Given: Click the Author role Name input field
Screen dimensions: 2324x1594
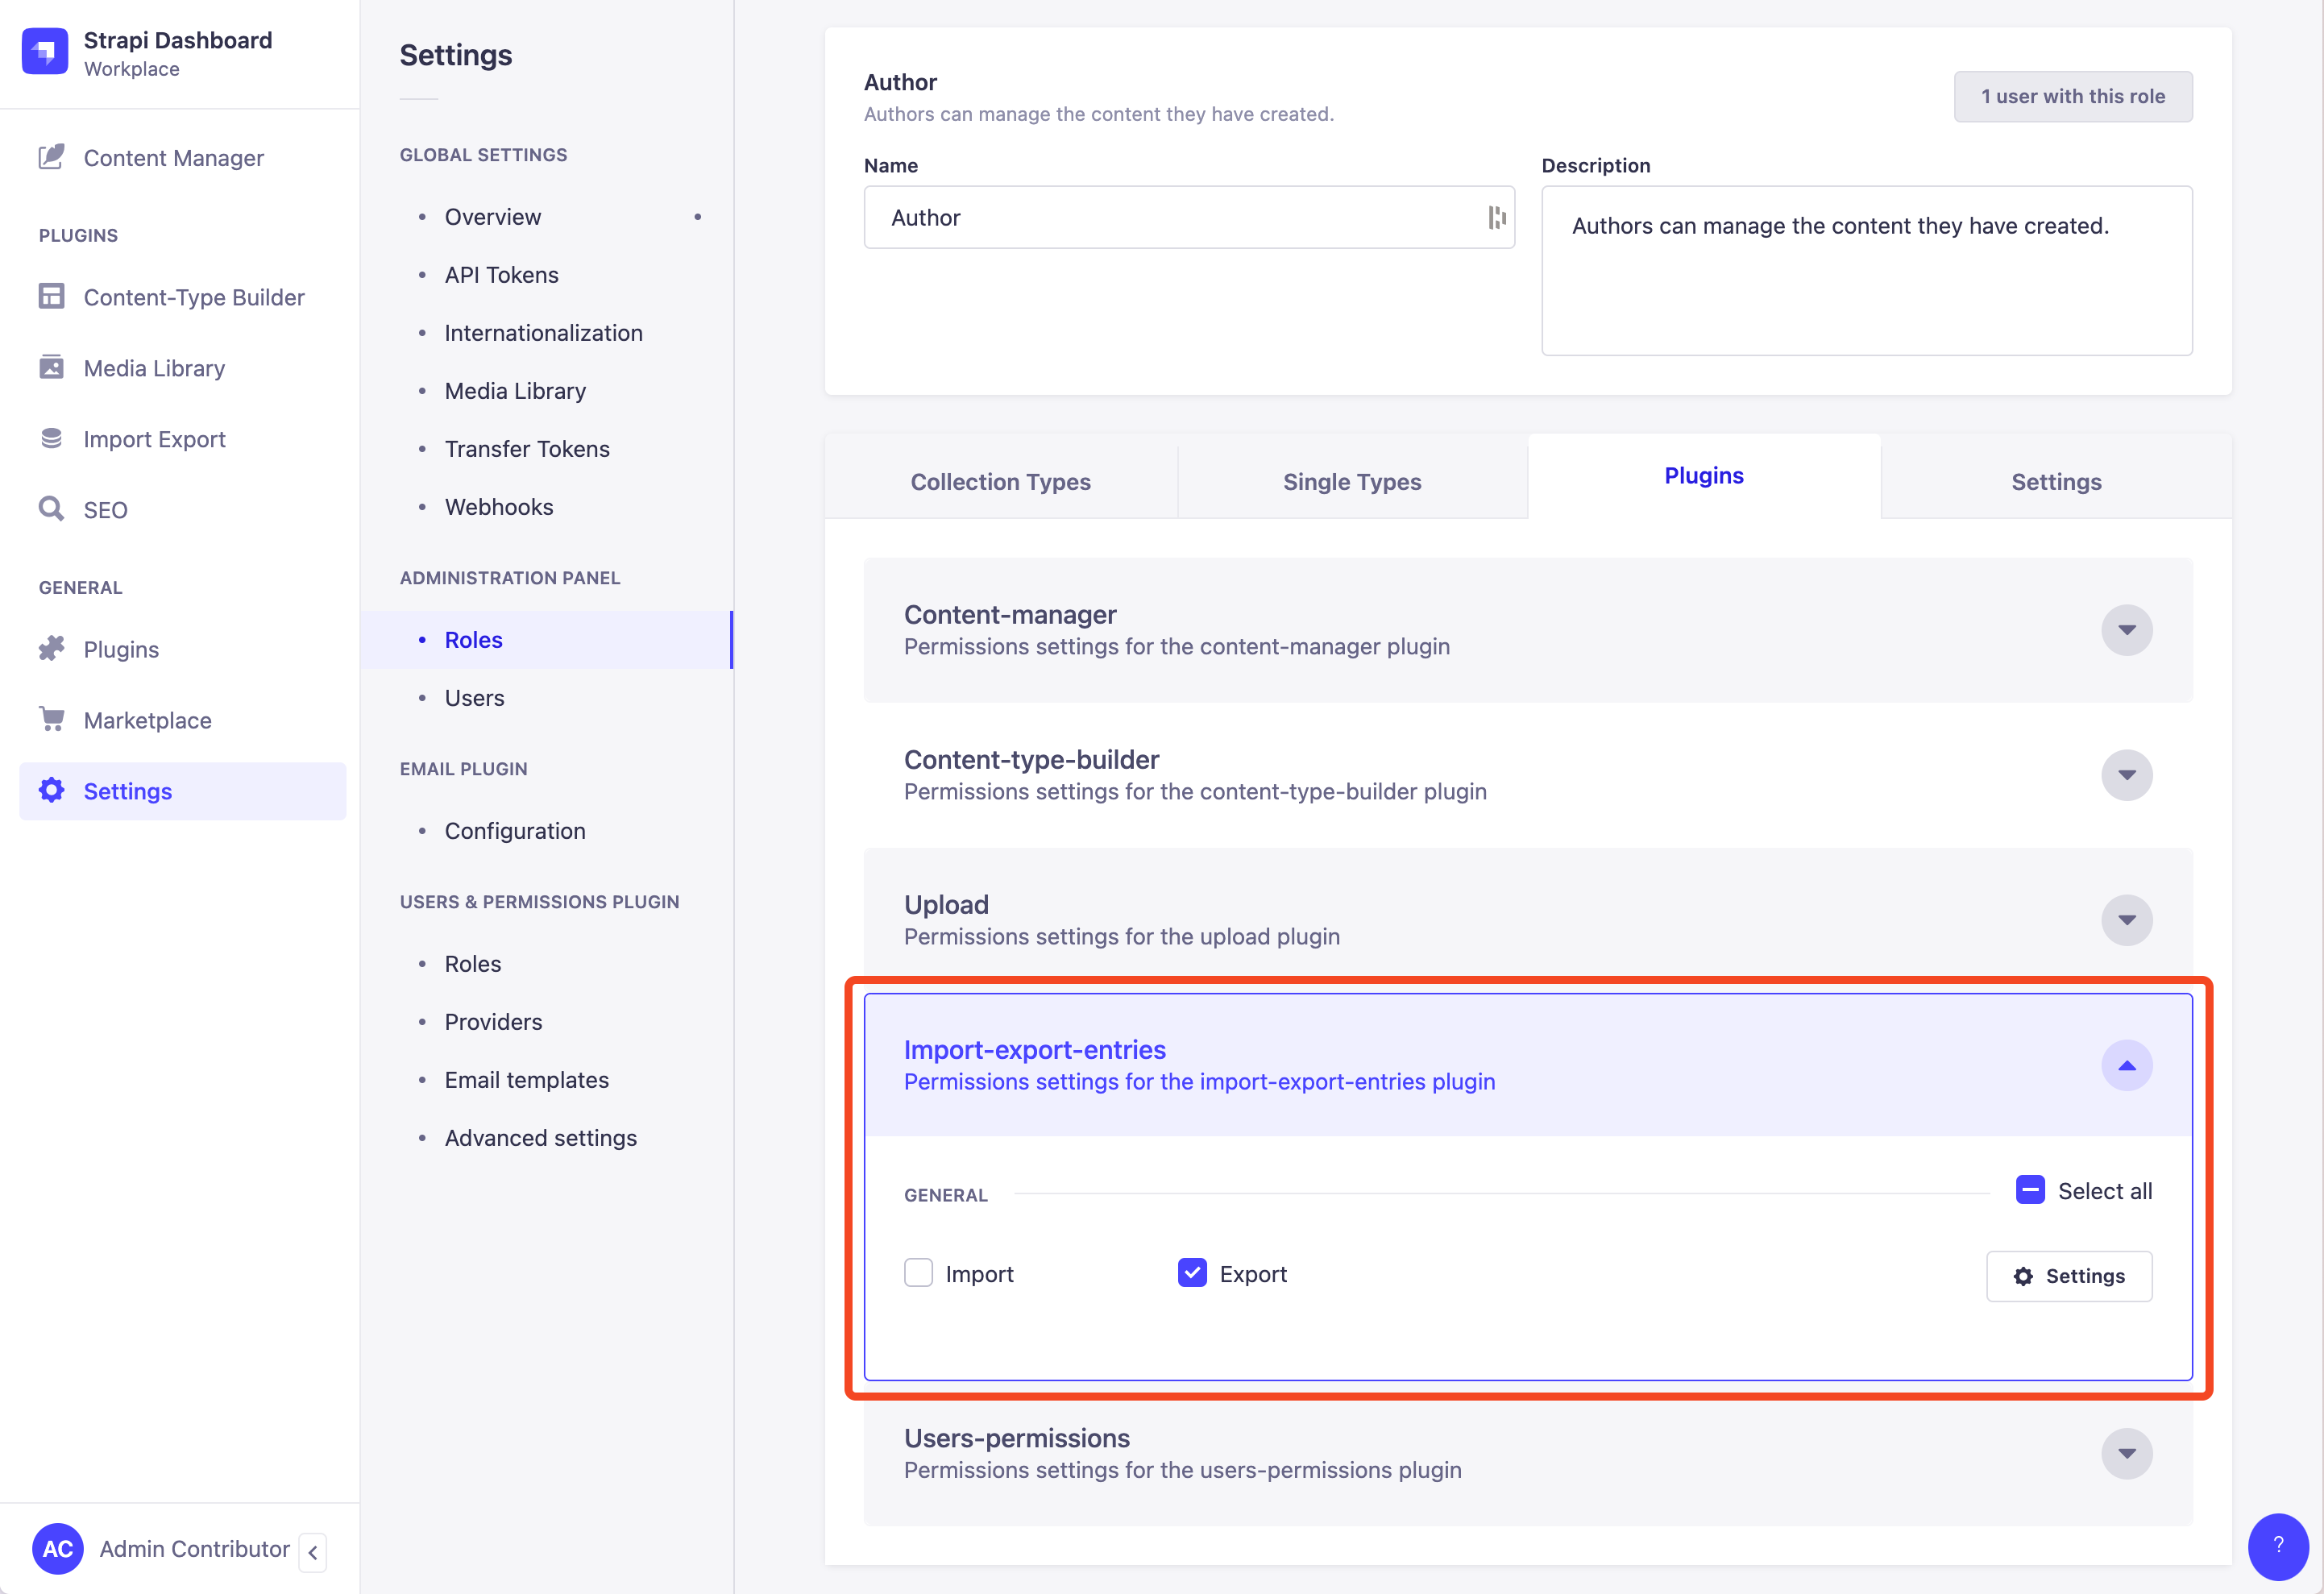Looking at the screenshot, I should pyautogui.click(x=1189, y=217).
